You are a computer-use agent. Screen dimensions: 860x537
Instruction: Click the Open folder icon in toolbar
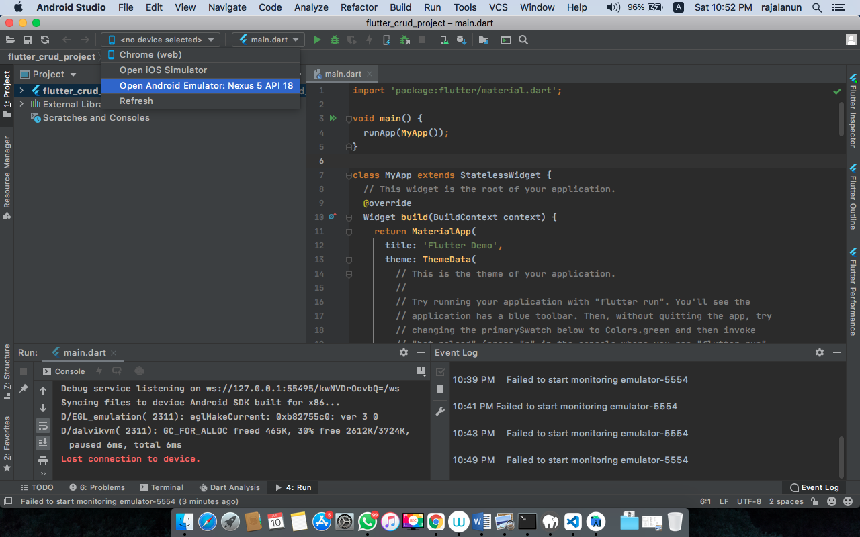11,40
